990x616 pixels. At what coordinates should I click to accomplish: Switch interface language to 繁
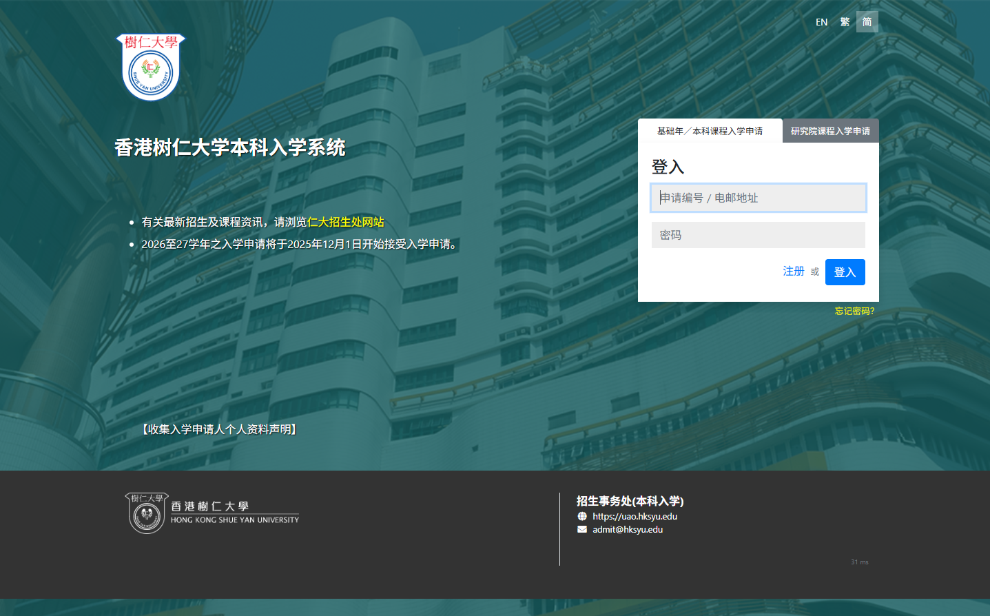(x=845, y=21)
